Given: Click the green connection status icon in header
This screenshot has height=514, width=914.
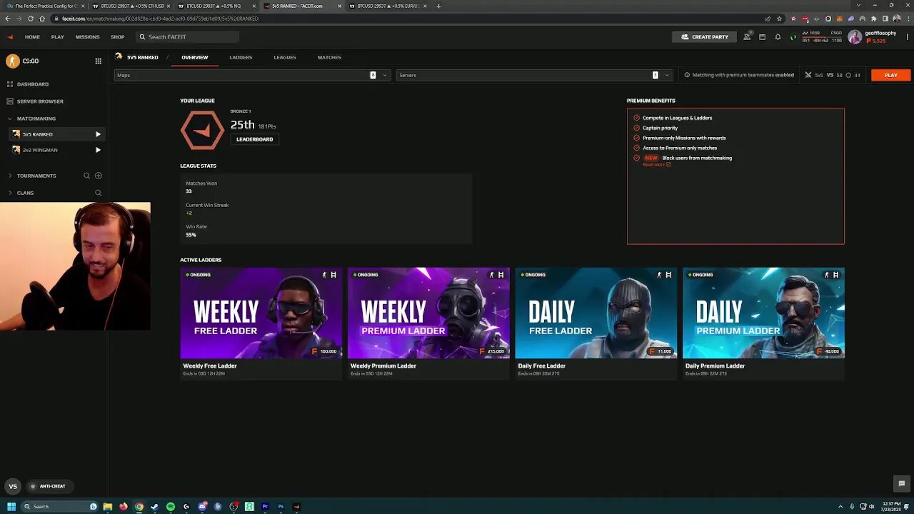Looking at the screenshot, I should point(793,37).
